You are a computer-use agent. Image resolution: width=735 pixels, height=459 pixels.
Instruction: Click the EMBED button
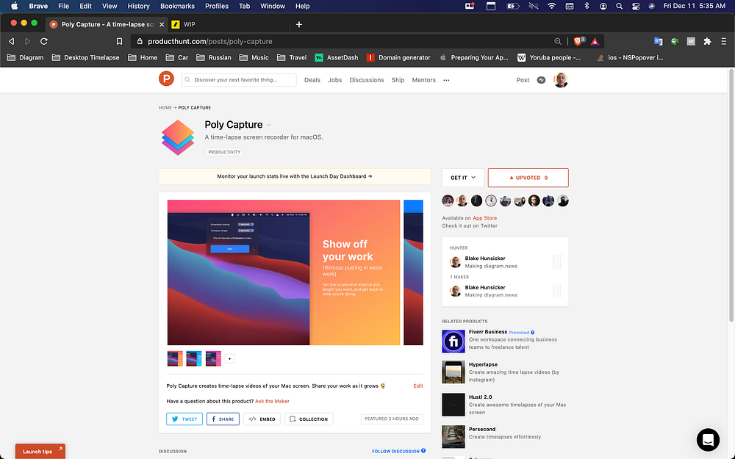click(262, 419)
